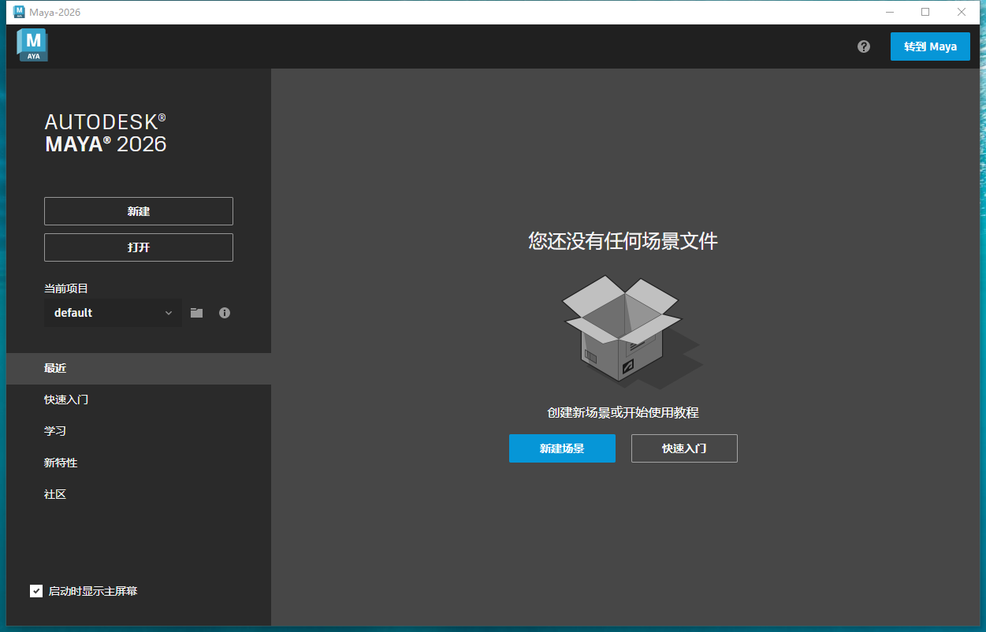This screenshot has height=632, width=986.
Task: Create a scene with the blue 新建场景 button
Action: click(562, 448)
